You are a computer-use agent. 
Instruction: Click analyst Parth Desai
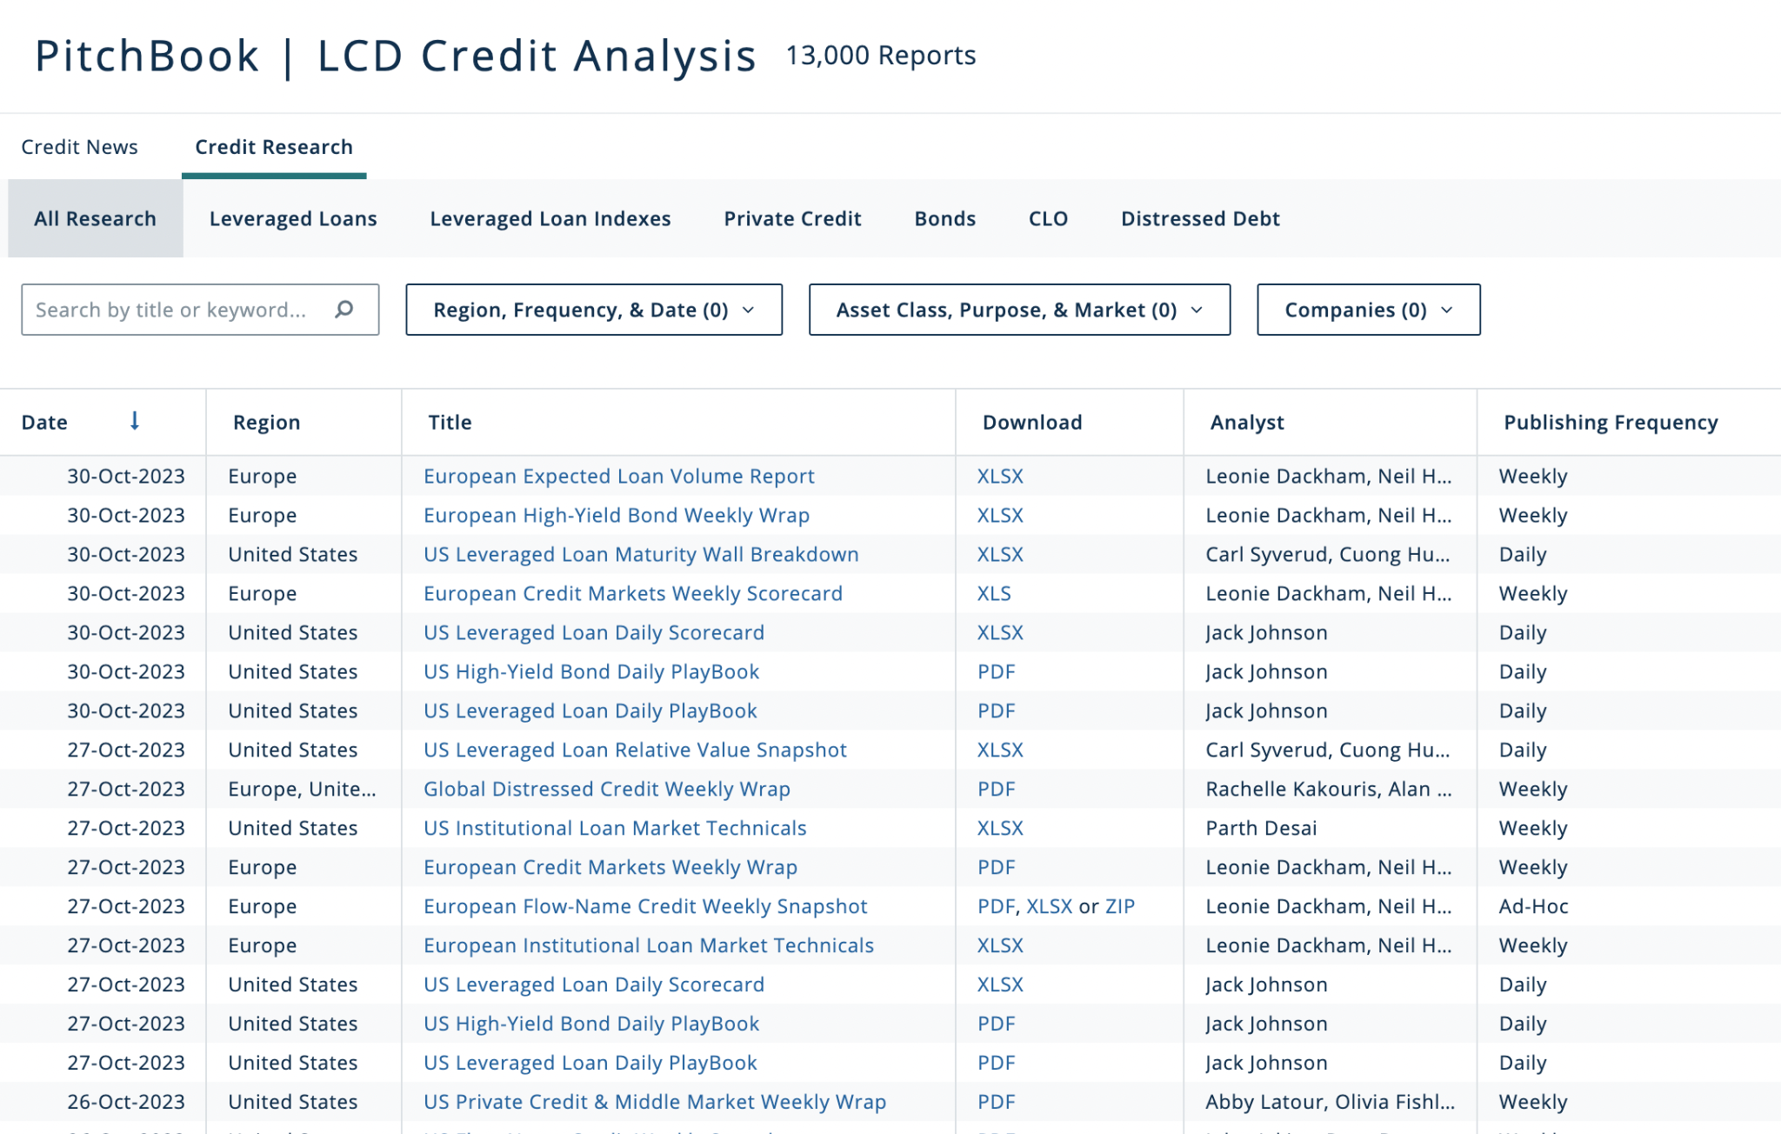(x=1261, y=829)
